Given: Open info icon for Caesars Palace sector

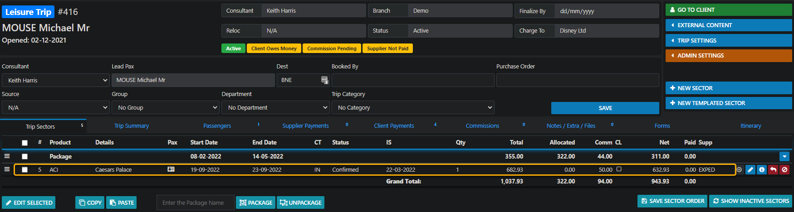Looking at the screenshot, I should coord(762,169).
